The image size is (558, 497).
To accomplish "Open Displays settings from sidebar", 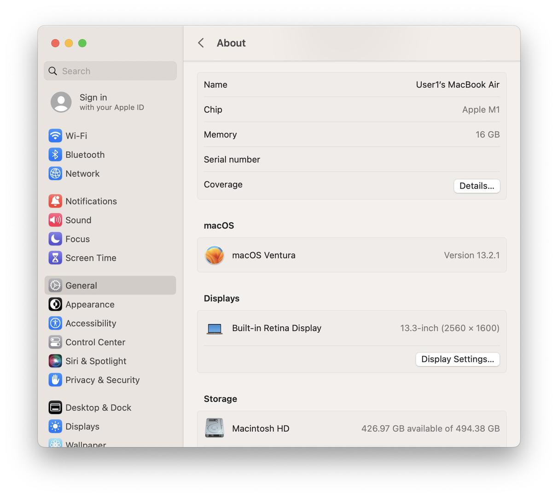I will [110, 426].
